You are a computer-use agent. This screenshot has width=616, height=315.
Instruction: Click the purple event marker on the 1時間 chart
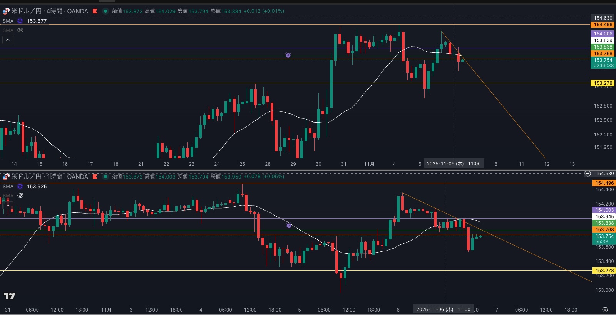(289, 226)
